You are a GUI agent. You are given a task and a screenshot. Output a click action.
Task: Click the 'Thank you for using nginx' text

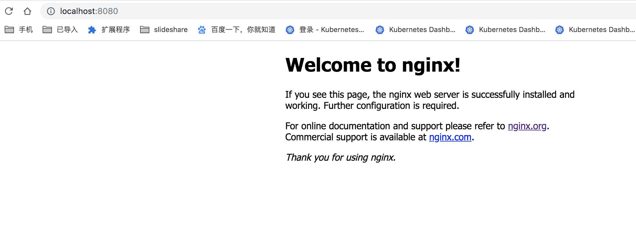coord(340,158)
